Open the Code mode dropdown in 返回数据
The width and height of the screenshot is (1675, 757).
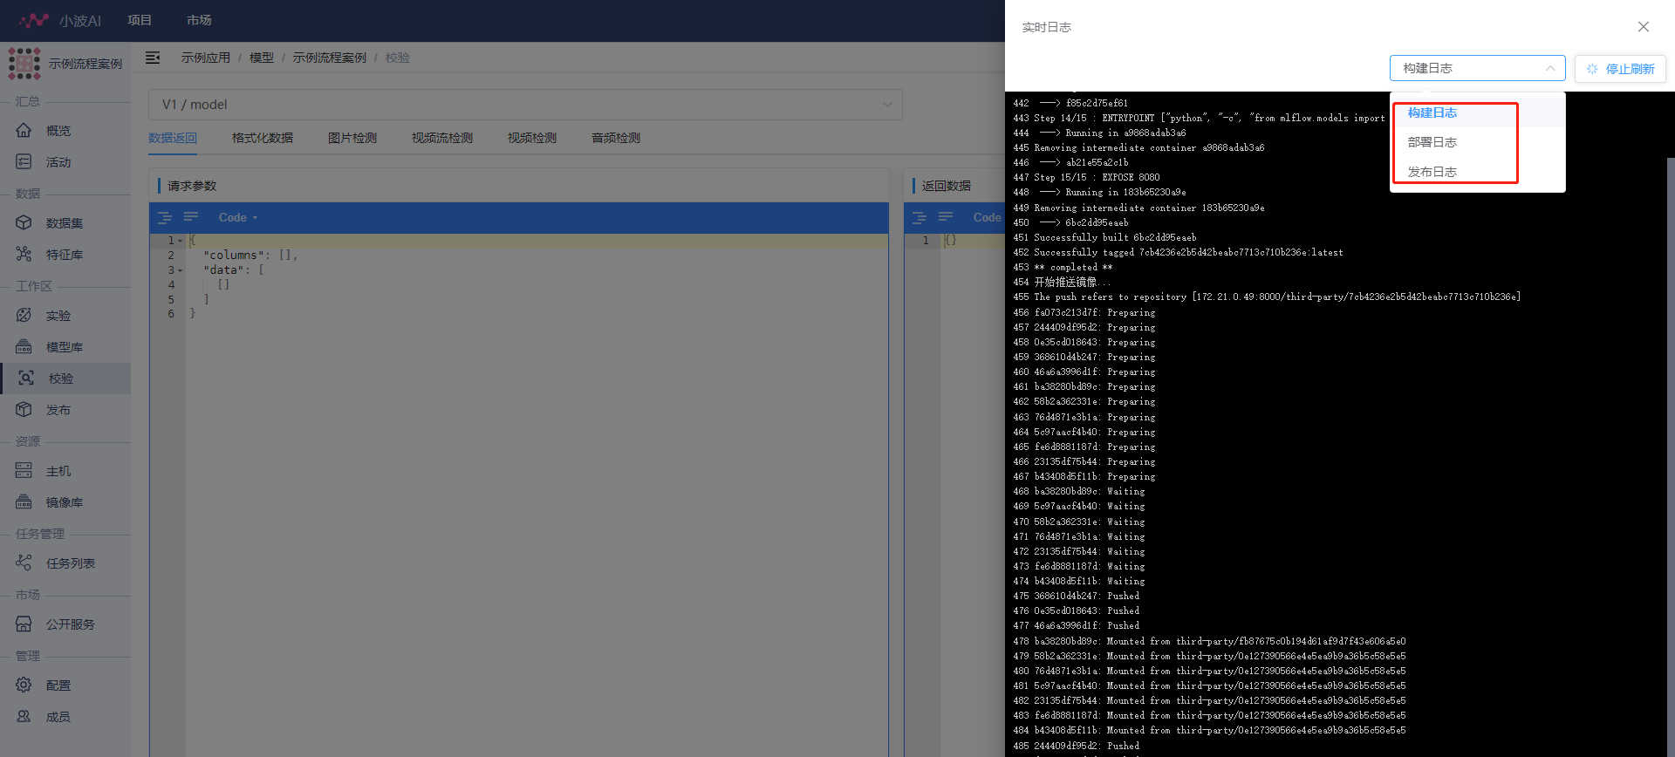988,217
